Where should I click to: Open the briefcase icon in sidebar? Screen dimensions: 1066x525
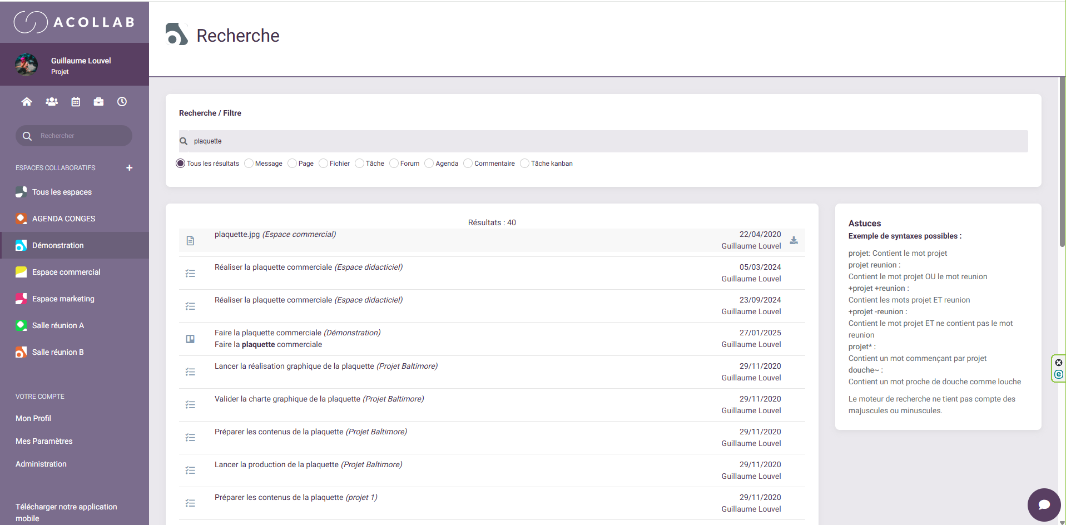pos(98,102)
